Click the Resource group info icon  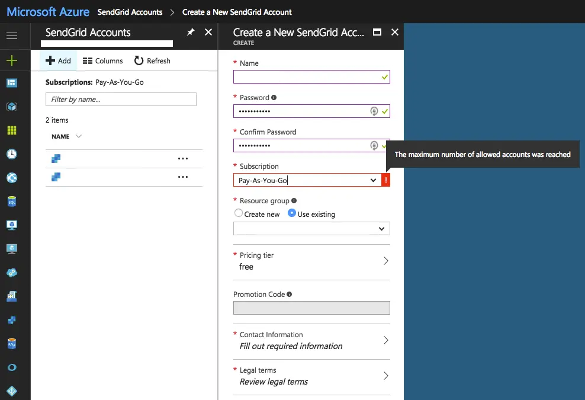point(294,200)
